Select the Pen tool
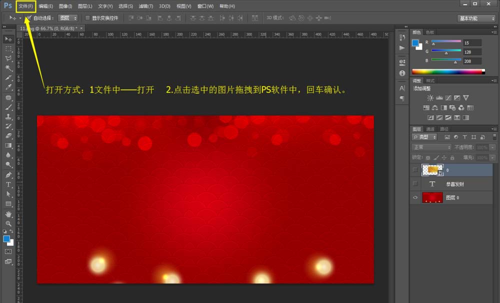Screen dimensions: 500x303 [x=8, y=175]
